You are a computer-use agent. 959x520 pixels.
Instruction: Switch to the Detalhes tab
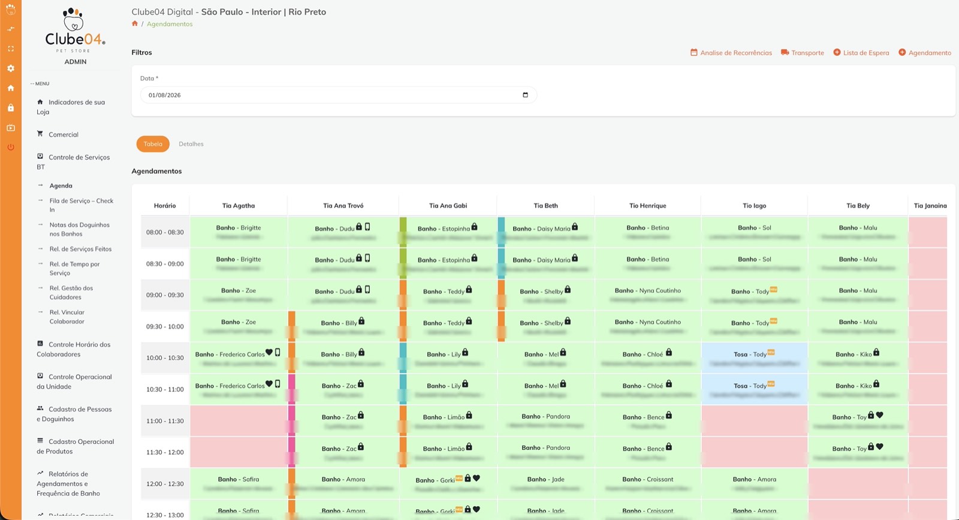191,144
